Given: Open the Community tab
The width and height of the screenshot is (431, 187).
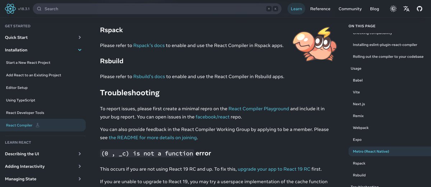Looking at the screenshot, I should coord(350,9).
